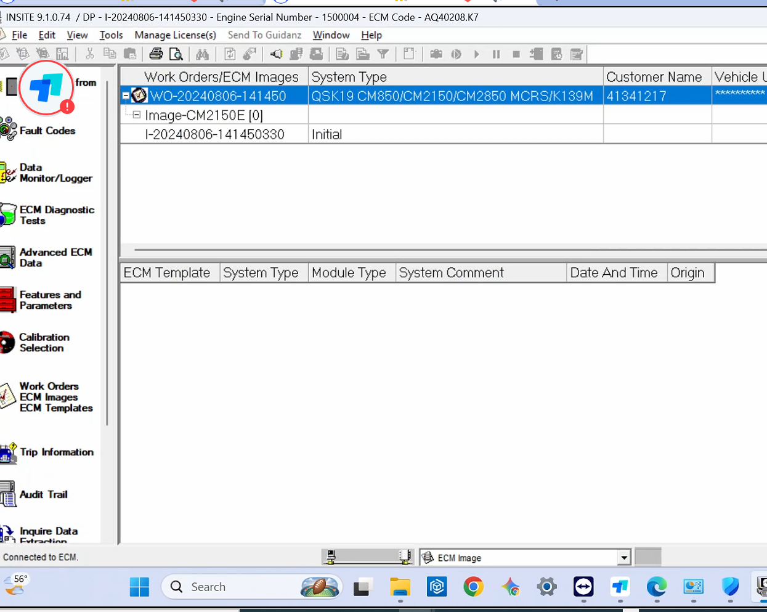
Task: Open the Edit menu
Action: point(47,35)
